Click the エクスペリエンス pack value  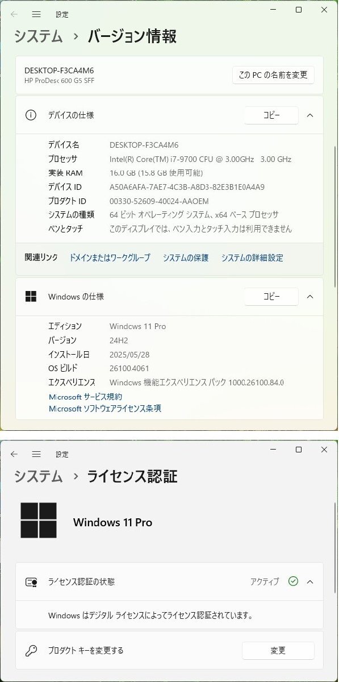click(x=196, y=382)
